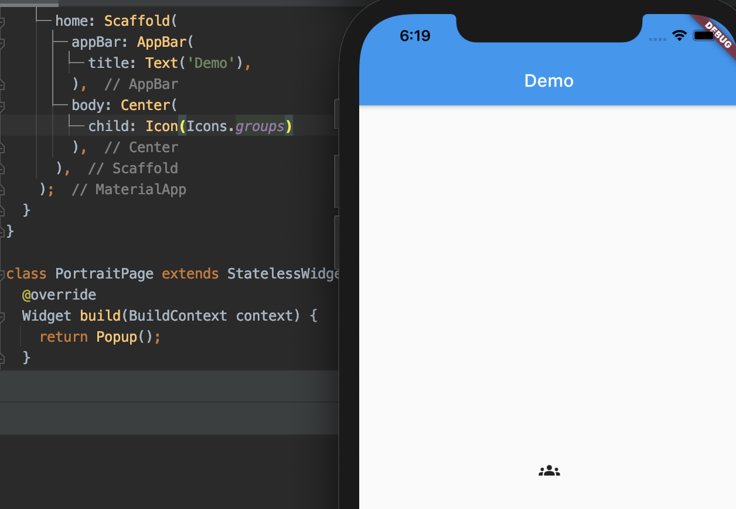736x509 pixels.
Task: Click the 'context' parameter name
Action: pyautogui.click(x=264, y=316)
